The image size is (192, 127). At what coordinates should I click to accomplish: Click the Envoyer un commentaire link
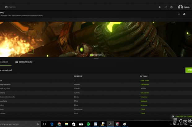(x=183, y=117)
